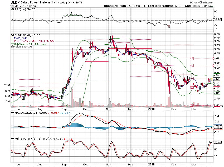Image resolution: width=224 pixels, height=167 pixels.
Task: Click the Nasdaq GM + BATS exchange label
Action: 70,2
